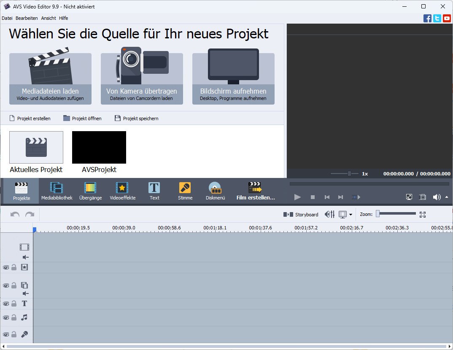Select the Aktuelles Projekt thumbnail

click(x=36, y=147)
